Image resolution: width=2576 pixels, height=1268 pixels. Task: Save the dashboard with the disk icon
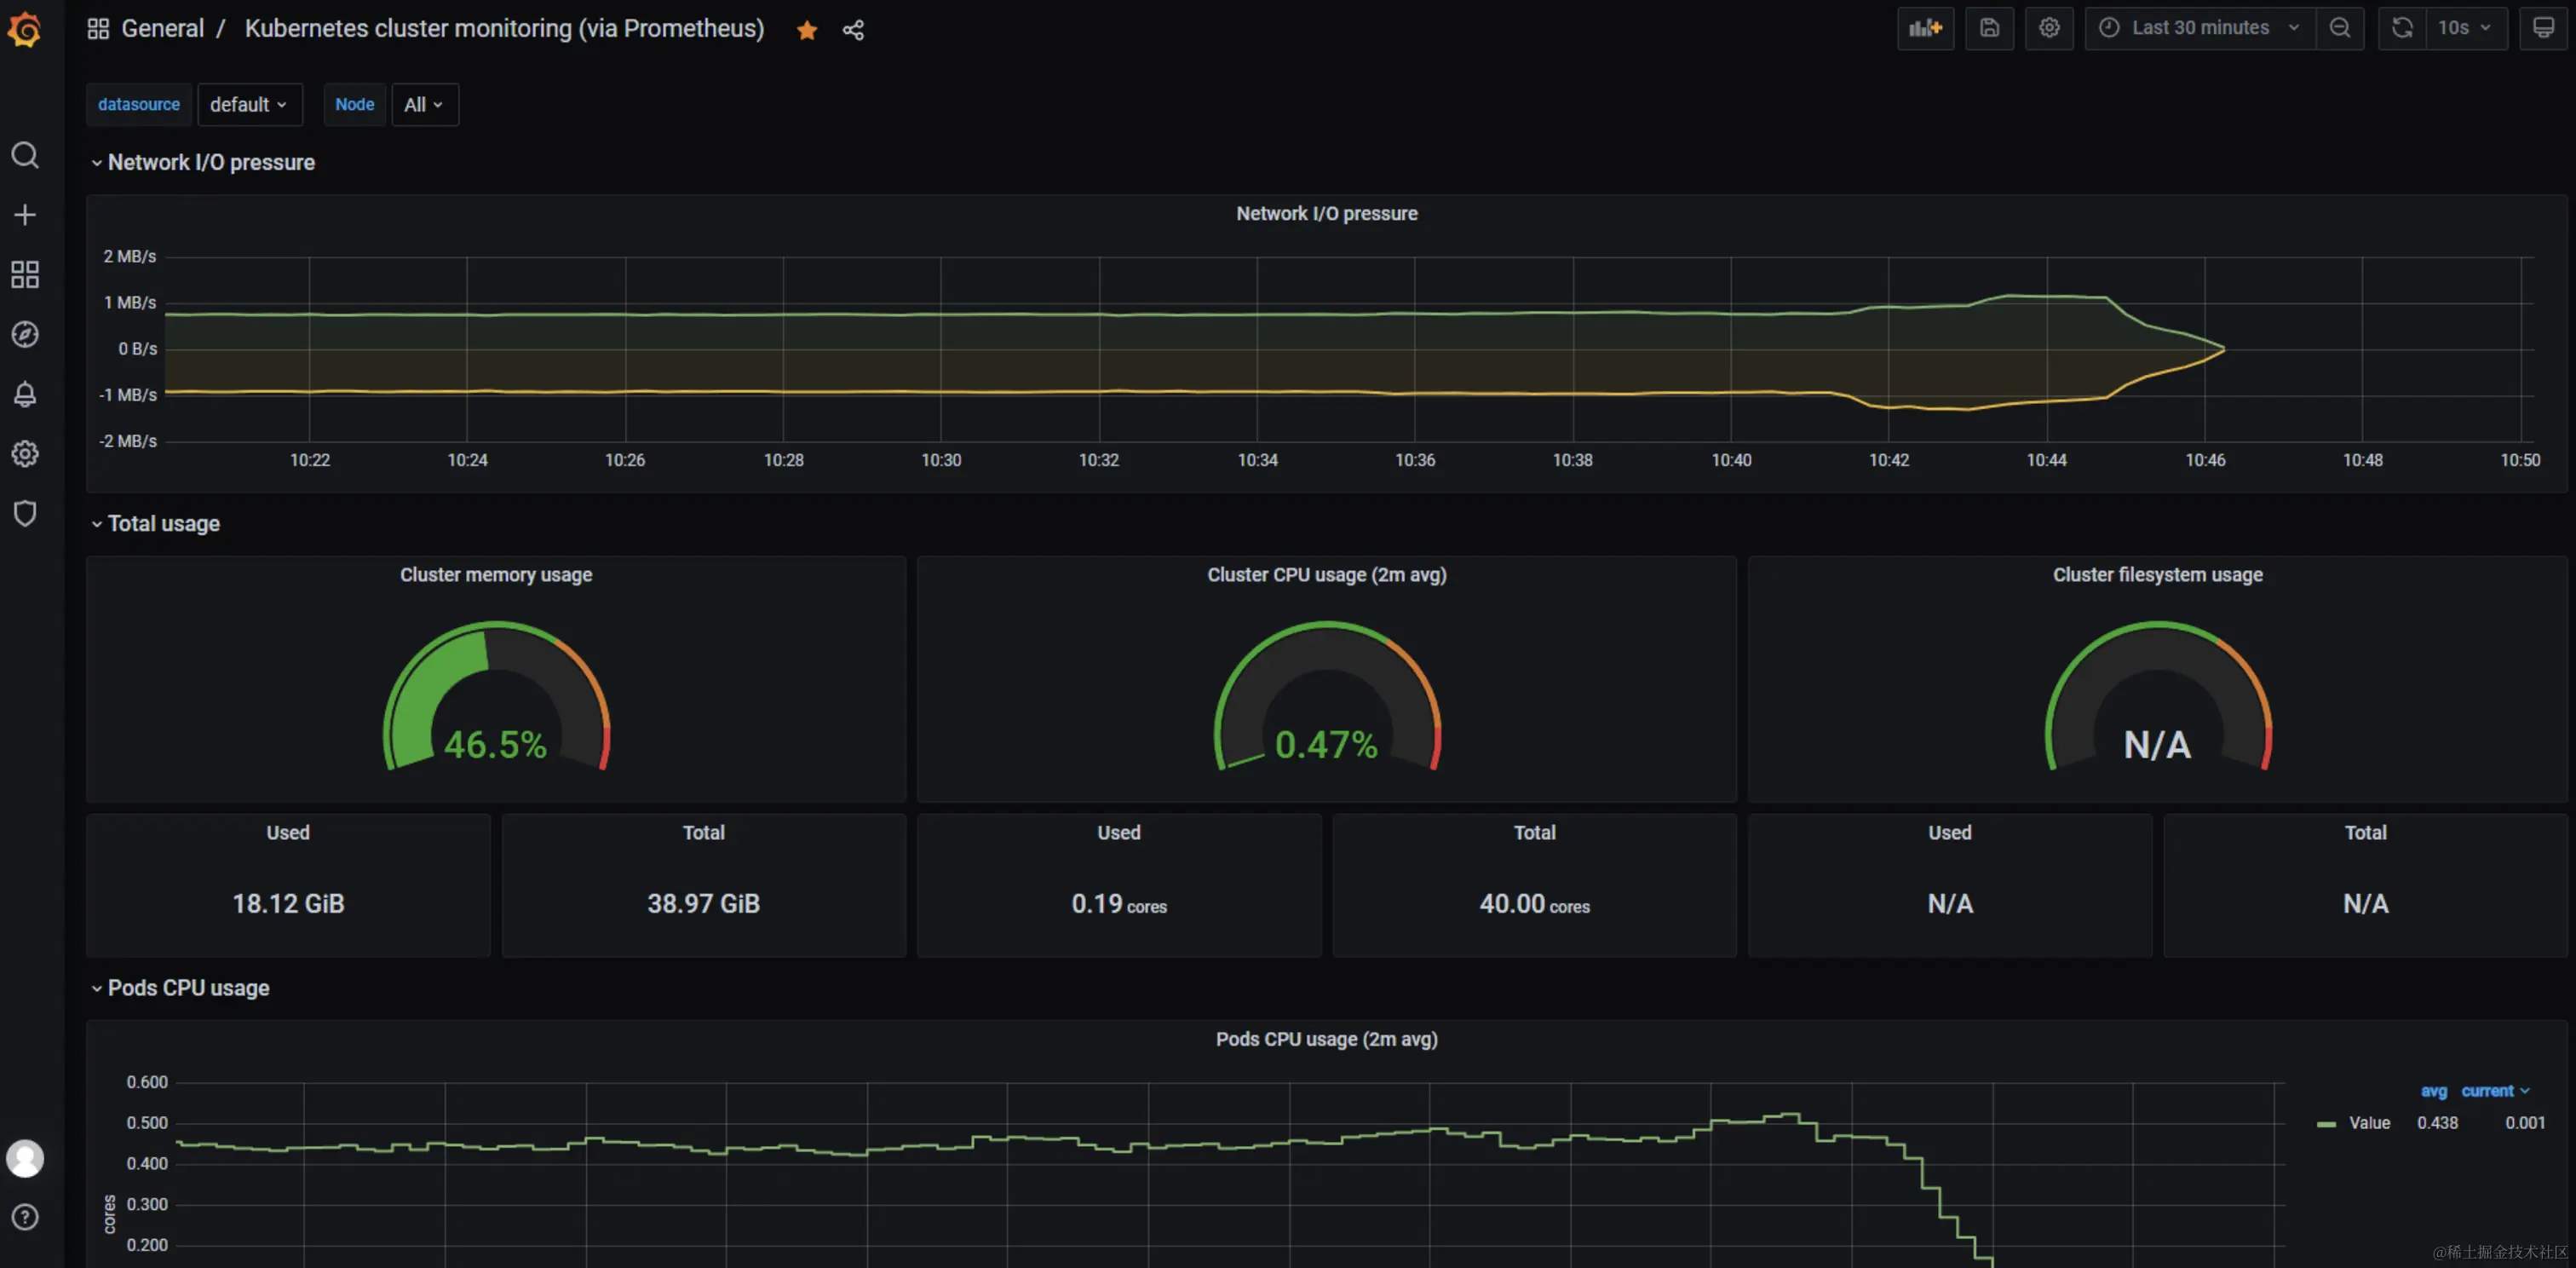(x=1989, y=28)
